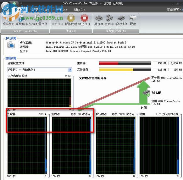Click the 2 个已队列的进程 label
This screenshot has height=180, width=183.
coord(167,114)
